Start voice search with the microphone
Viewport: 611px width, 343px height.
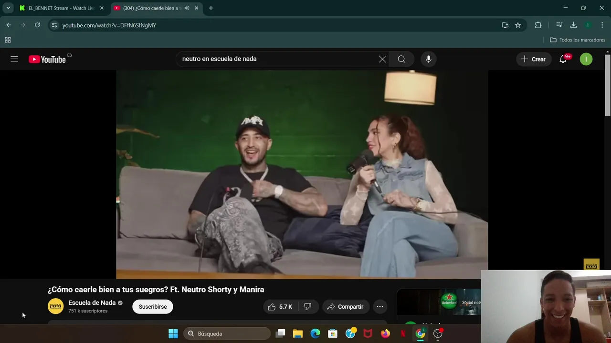point(429,59)
